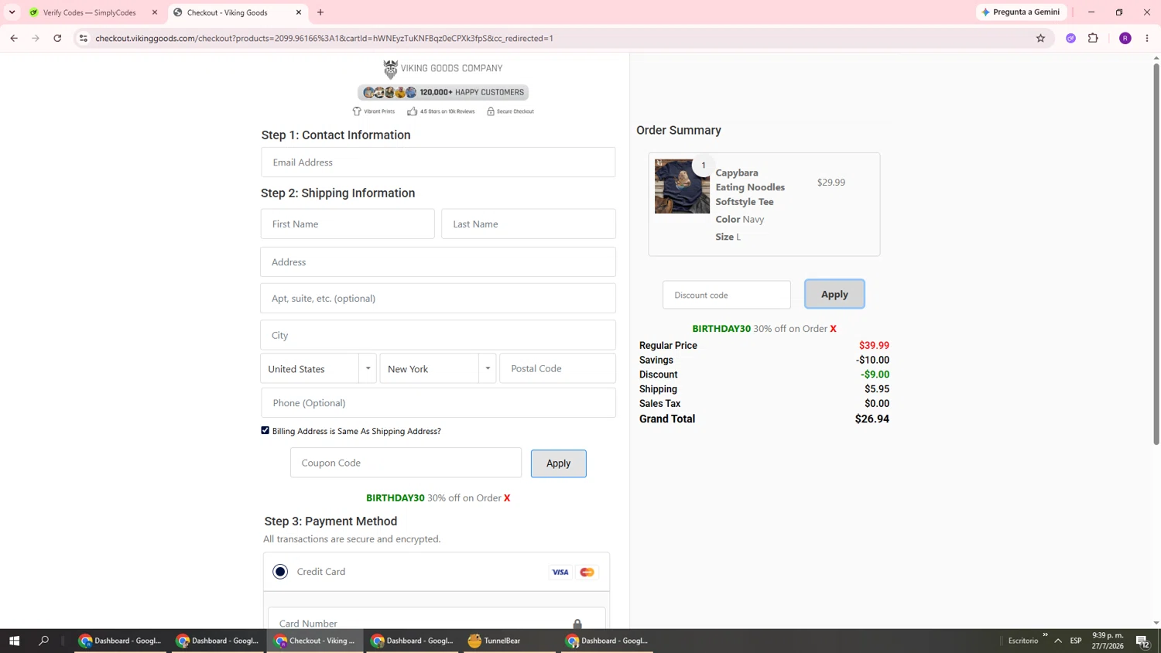Click into the Last Name field
The height and width of the screenshot is (653, 1161).
(x=529, y=224)
